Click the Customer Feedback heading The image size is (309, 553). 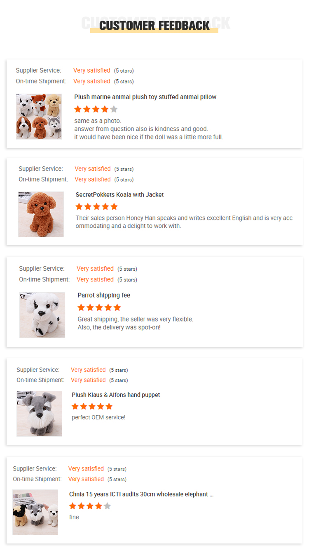click(154, 26)
